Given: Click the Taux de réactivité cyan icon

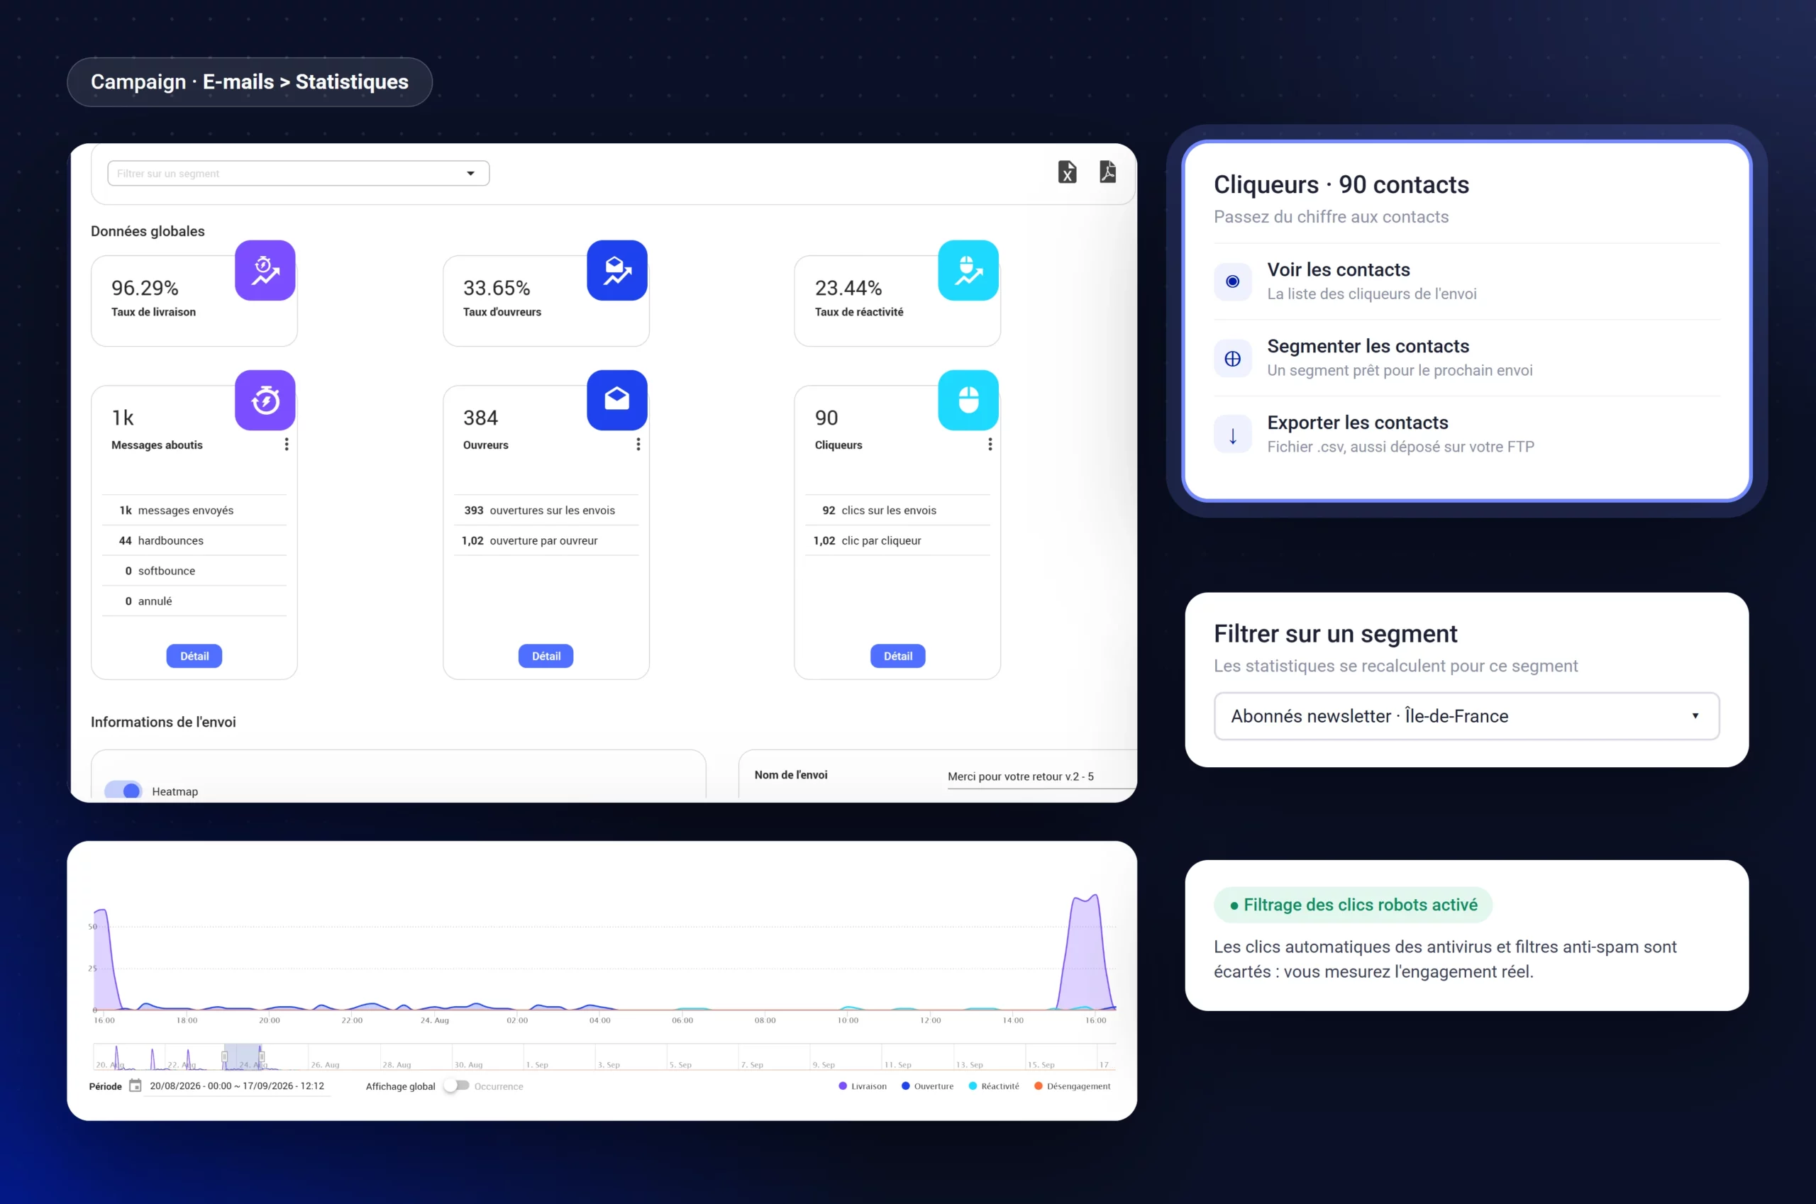Looking at the screenshot, I should point(968,270).
